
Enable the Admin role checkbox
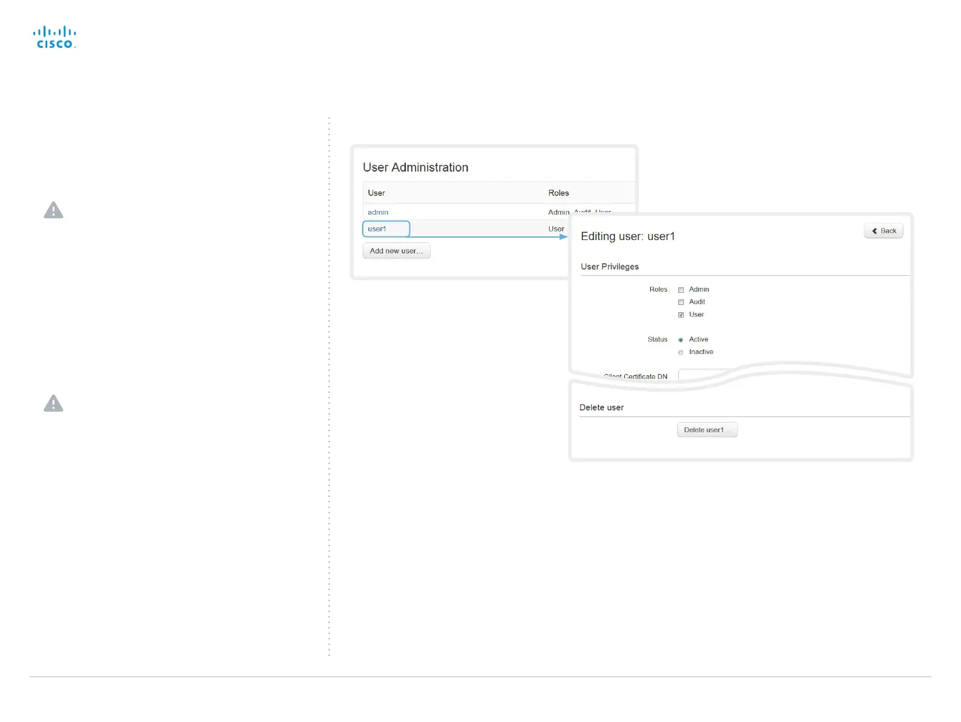tap(681, 290)
